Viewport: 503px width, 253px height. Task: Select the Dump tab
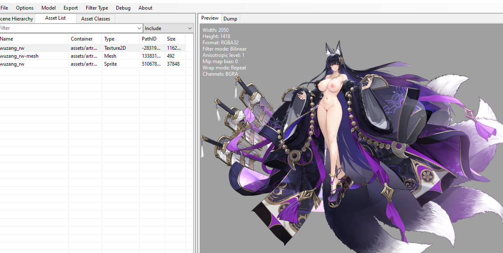(230, 19)
